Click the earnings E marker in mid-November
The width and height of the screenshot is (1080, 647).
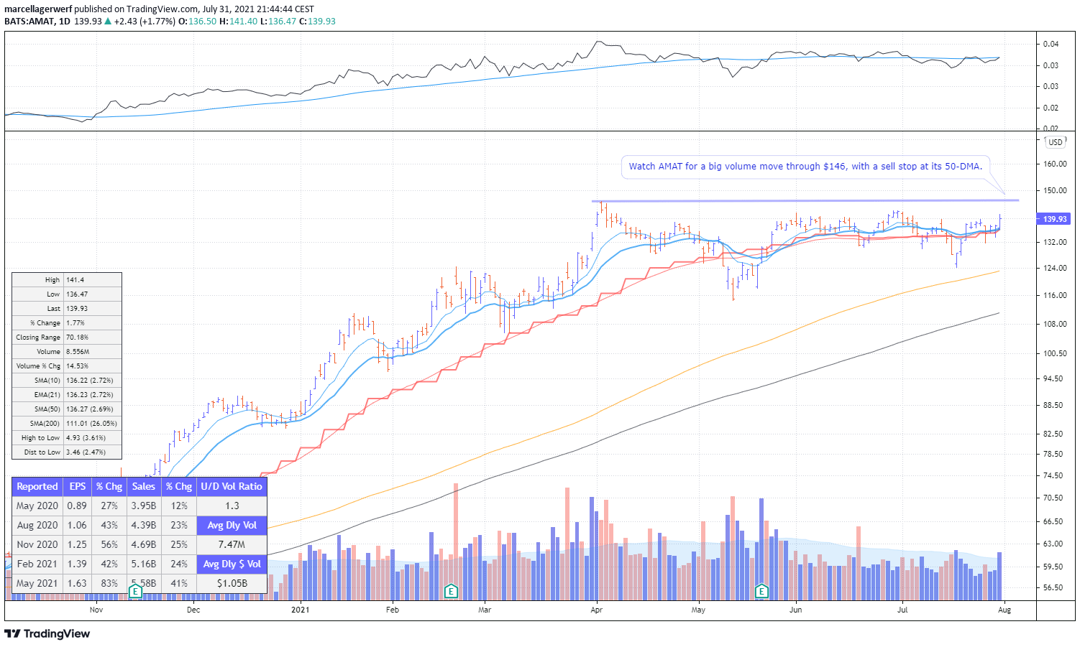click(x=134, y=592)
